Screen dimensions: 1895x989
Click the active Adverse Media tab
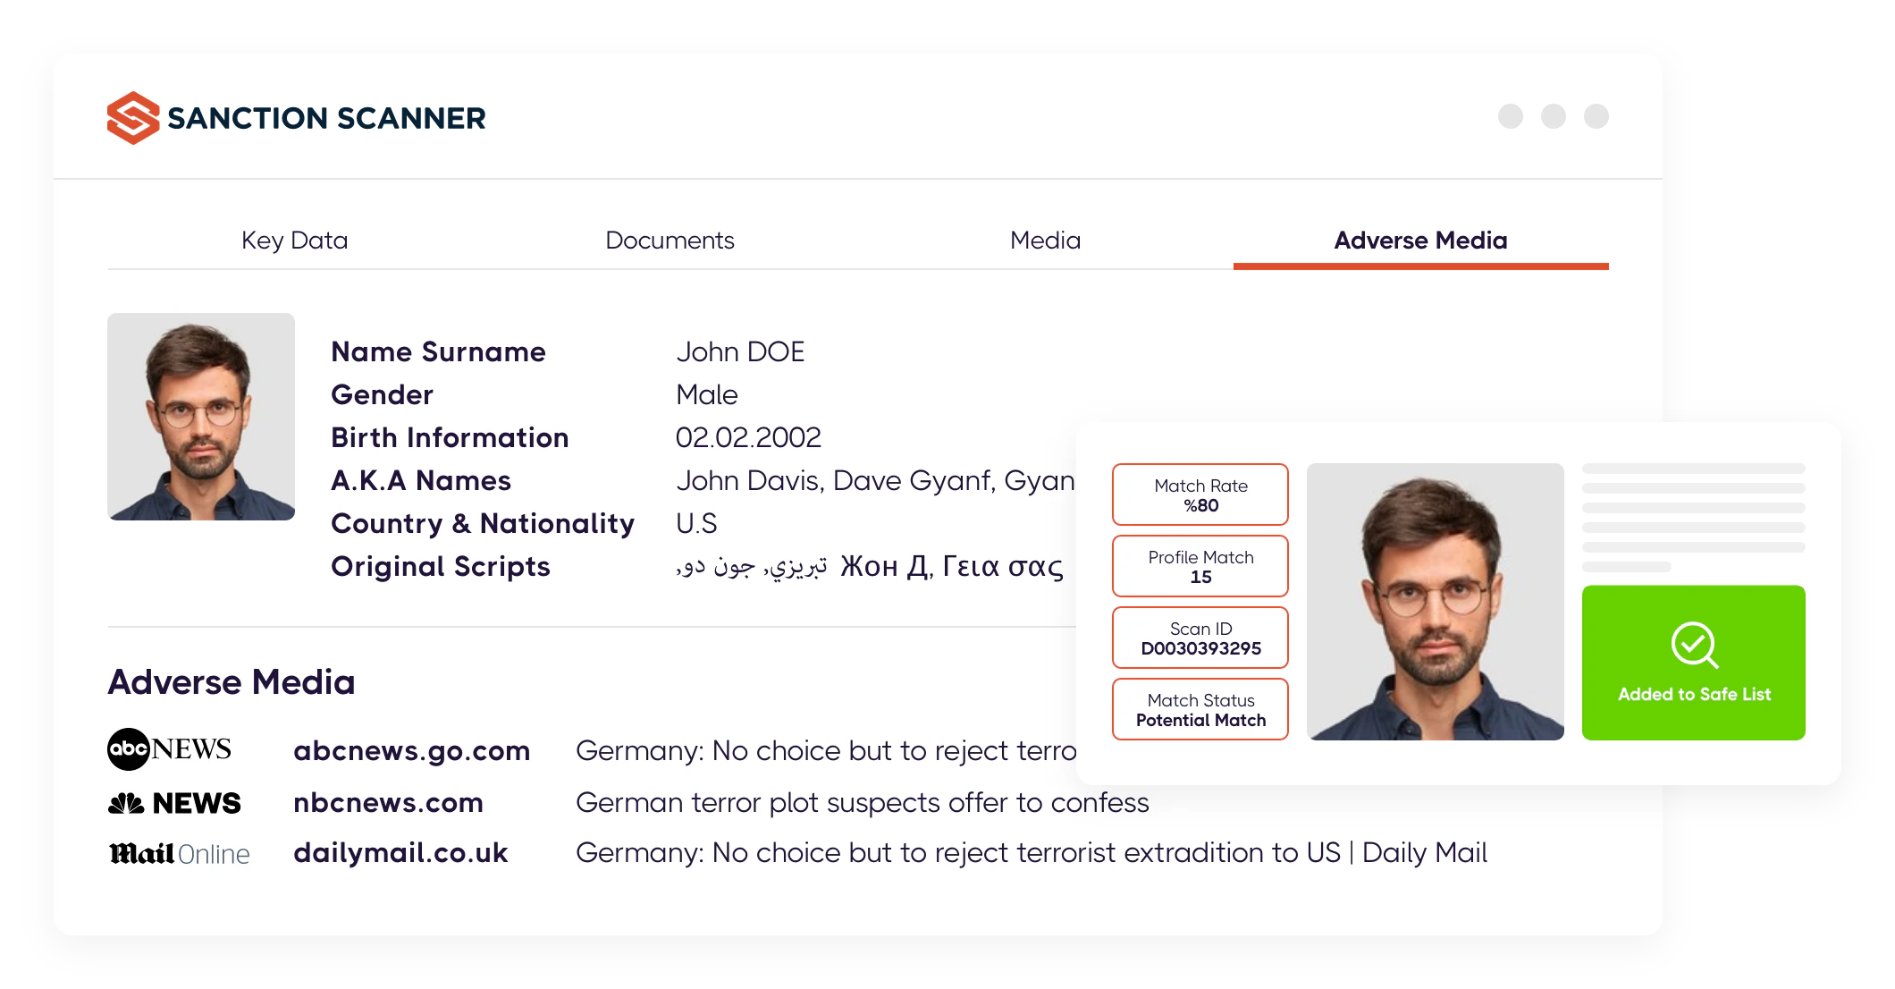pyautogui.click(x=1419, y=240)
